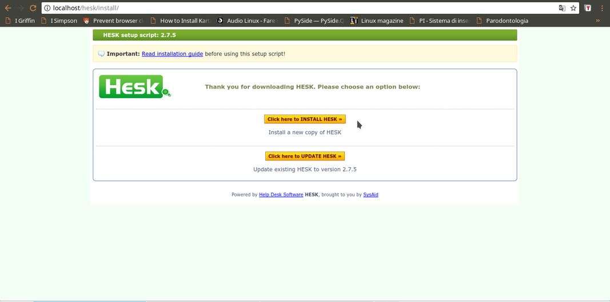Viewport: 610px width, 302px height.
Task: Click here to UPDATE HESK button
Action: point(305,156)
